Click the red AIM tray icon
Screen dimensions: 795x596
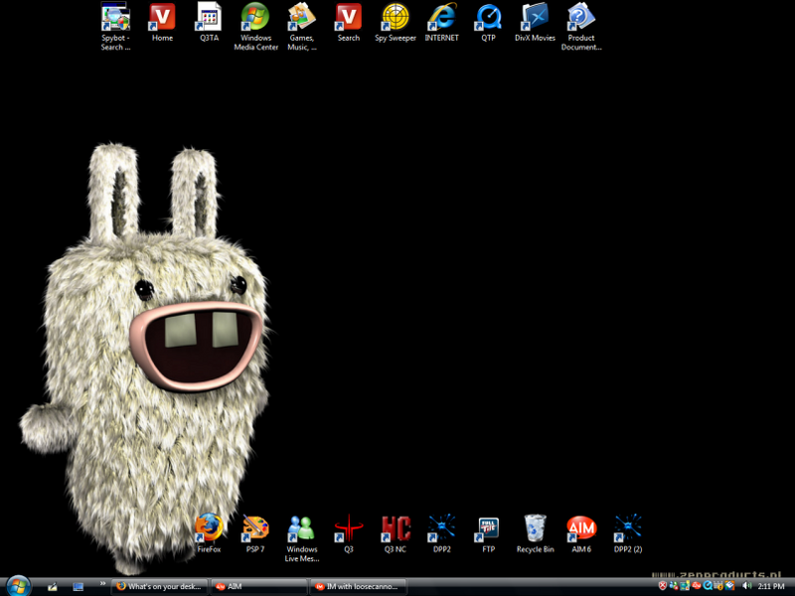697,586
